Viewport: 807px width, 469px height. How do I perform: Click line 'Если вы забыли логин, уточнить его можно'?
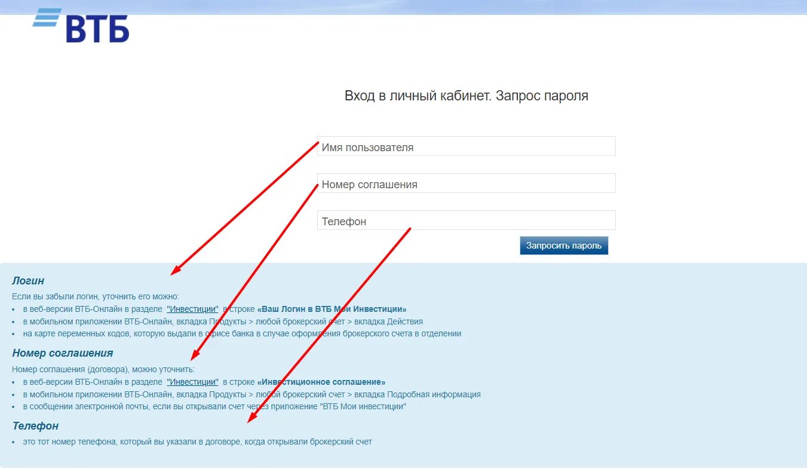coord(96,296)
